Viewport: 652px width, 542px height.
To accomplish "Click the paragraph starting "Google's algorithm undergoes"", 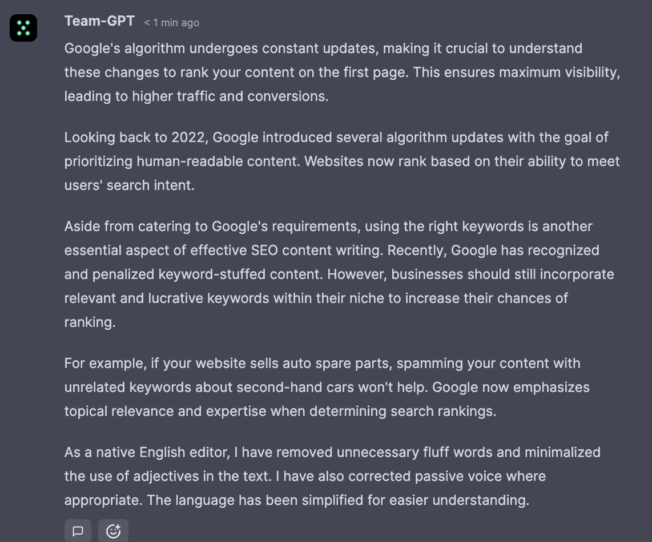I will point(342,72).
